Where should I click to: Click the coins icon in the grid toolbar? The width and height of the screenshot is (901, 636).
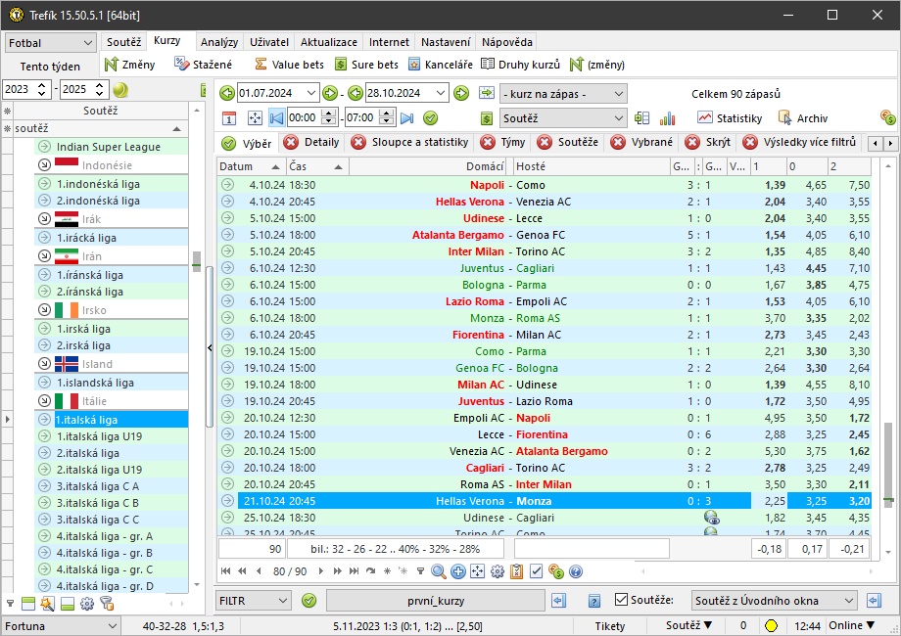point(555,571)
